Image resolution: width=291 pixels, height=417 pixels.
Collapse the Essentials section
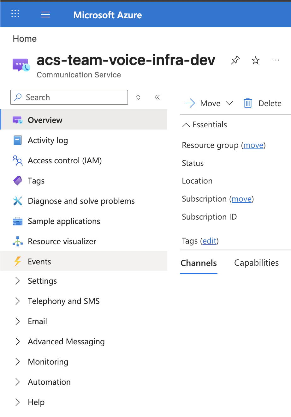tap(186, 125)
